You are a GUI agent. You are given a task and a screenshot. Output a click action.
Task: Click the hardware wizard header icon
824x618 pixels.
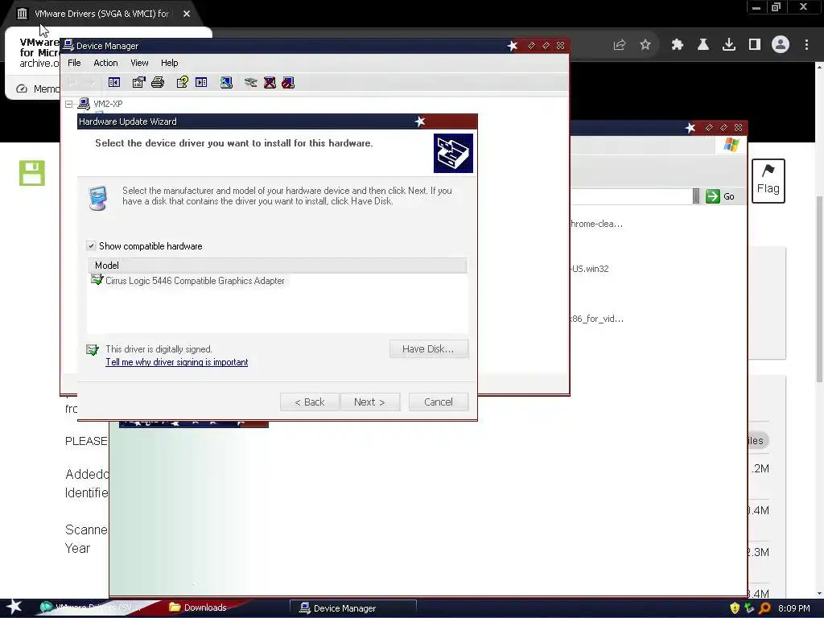(453, 153)
